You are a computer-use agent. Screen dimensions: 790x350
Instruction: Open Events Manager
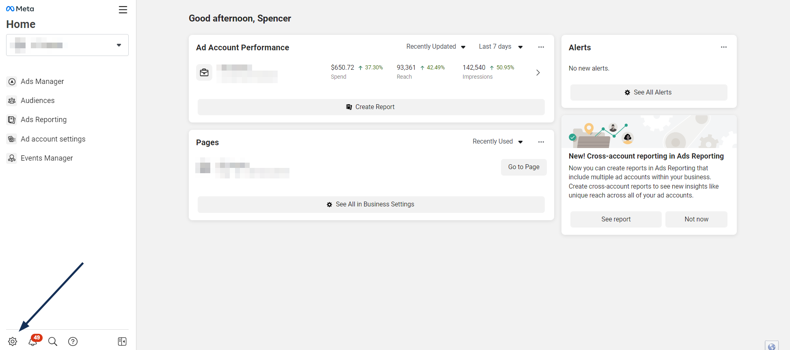click(x=47, y=158)
